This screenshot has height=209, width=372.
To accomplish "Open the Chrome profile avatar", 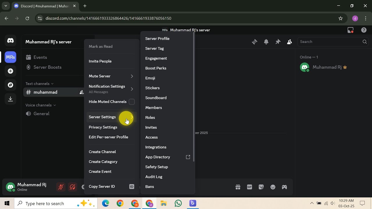I will 355,18.
